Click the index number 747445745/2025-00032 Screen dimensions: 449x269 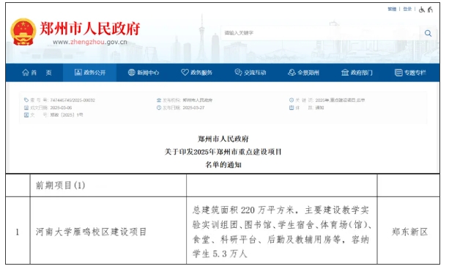73,100
